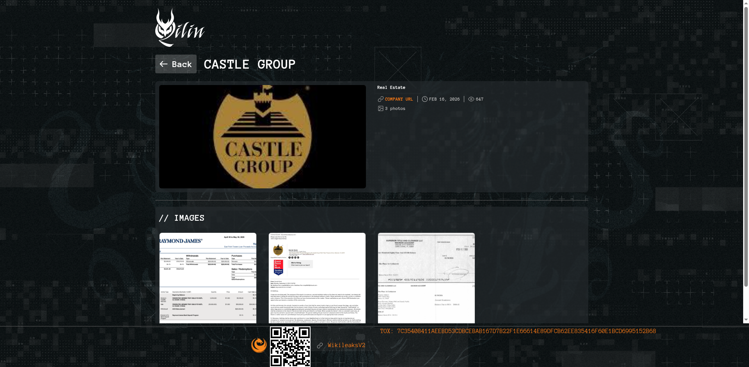
Task: Click the scrollbar down arrow
Action: click(746, 320)
